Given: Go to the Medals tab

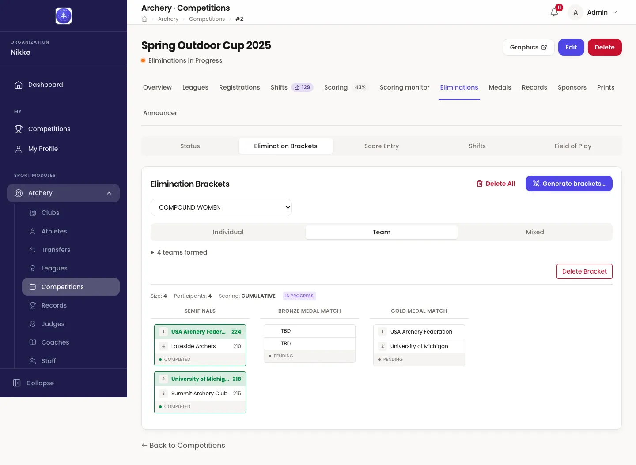Looking at the screenshot, I should coord(500,87).
